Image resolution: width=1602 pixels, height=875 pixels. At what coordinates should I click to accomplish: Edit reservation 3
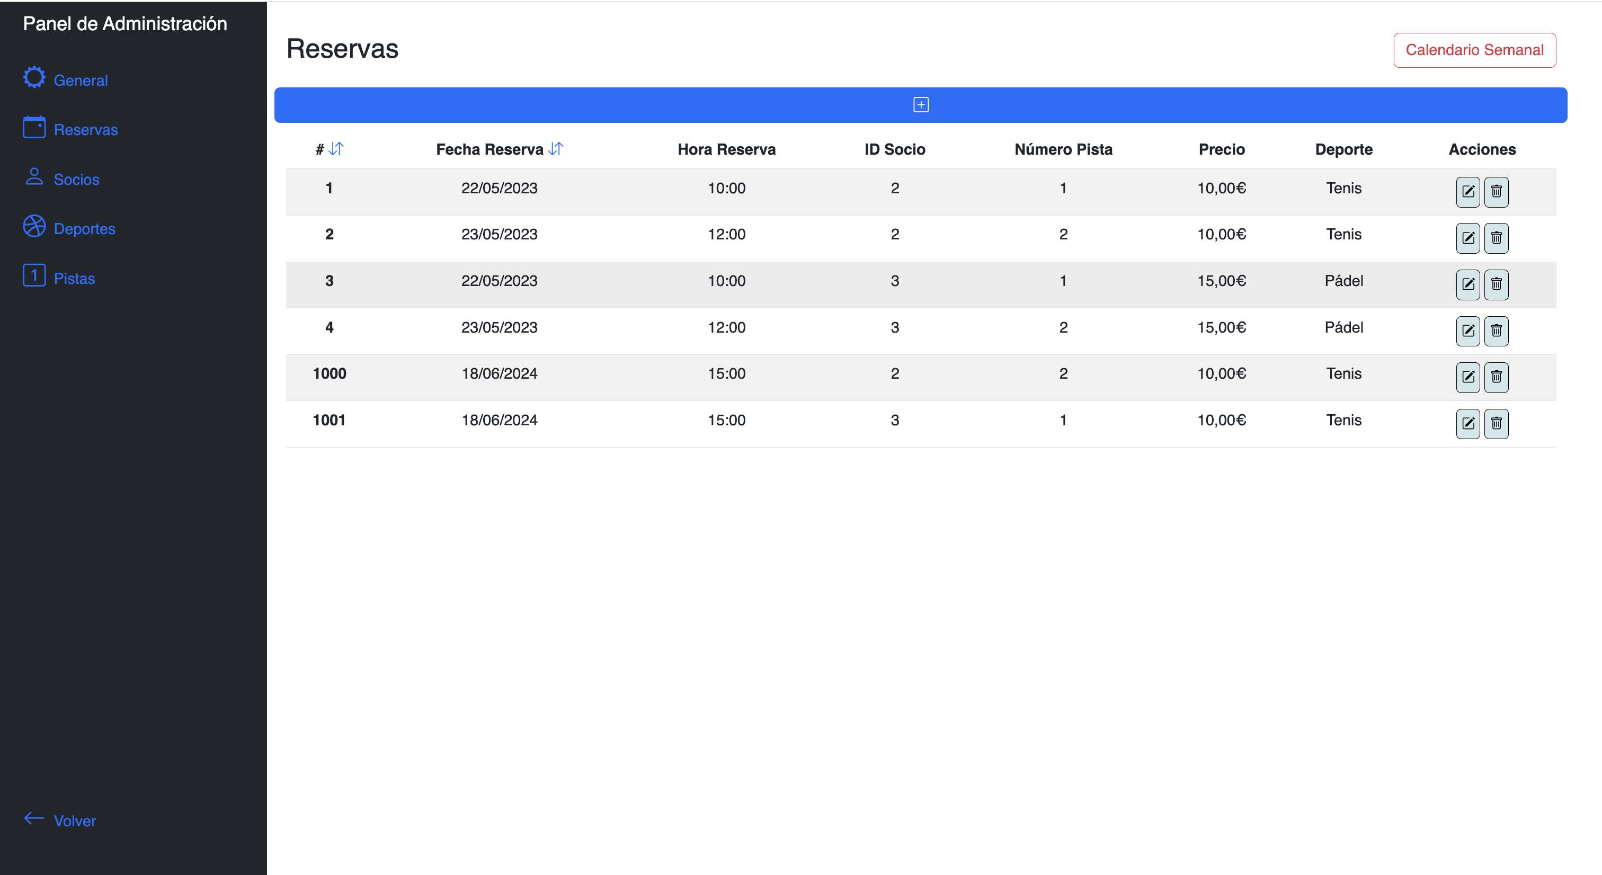pos(1467,284)
